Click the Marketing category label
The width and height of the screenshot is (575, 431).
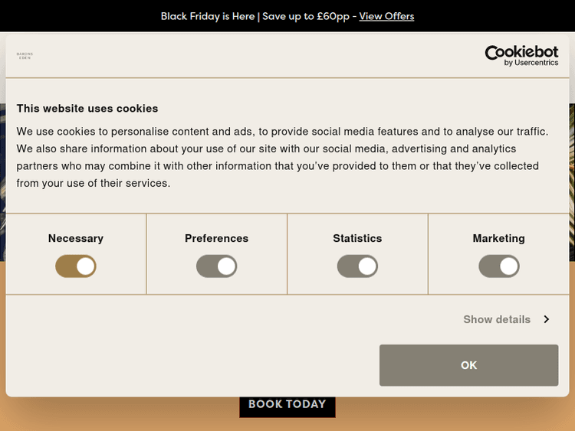tap(498, 238)
